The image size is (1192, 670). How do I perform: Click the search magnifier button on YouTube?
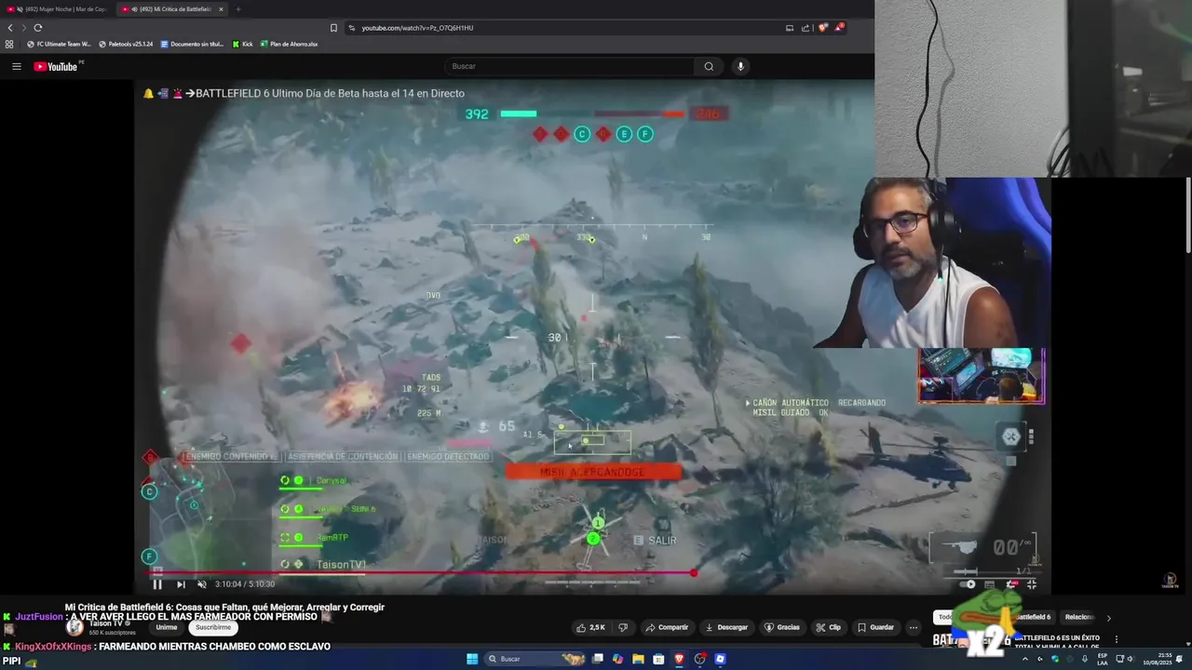click(x=709, y=66)
